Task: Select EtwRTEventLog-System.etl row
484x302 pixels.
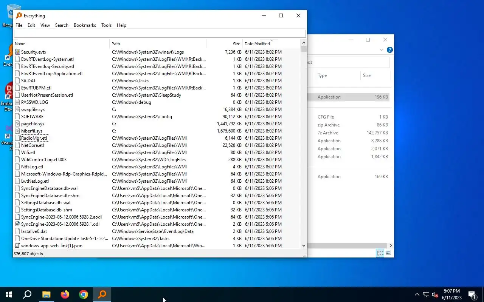Action: (157, 59)
